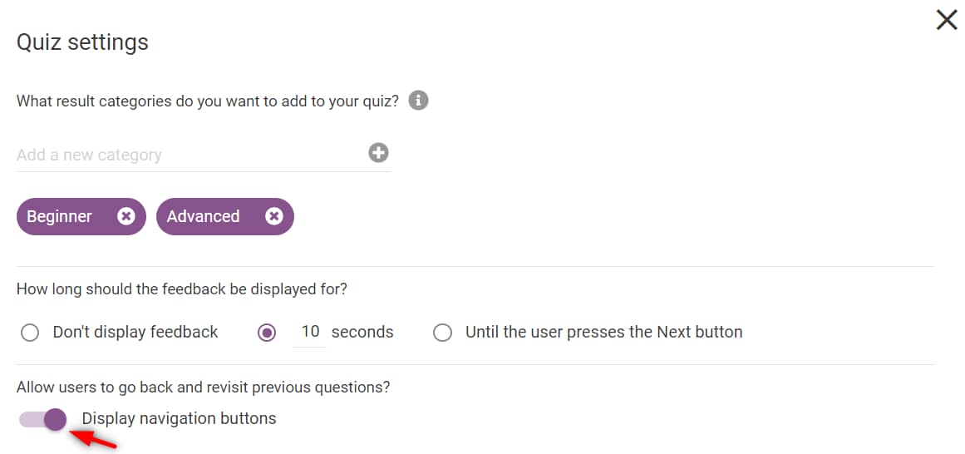
Task: Click the Until the user presses Next label
Action: (603, 332)
